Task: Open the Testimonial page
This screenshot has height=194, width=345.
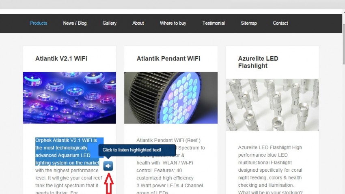Action: 213,23
